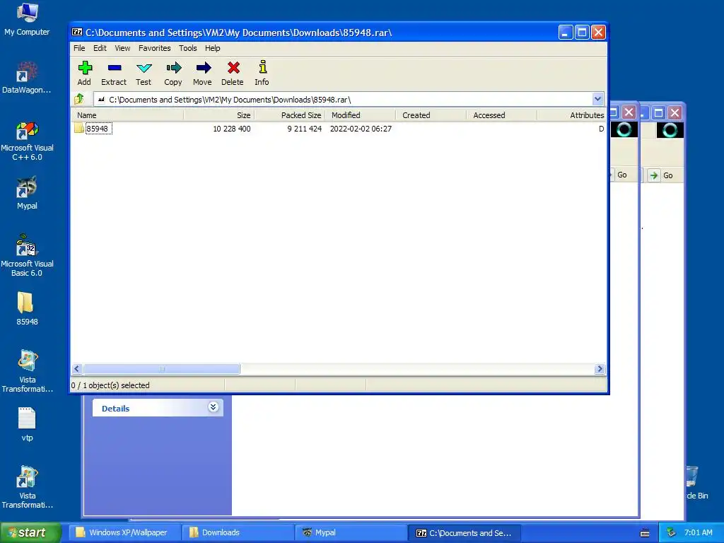Launch Microsoft Visual Basic 6.0 shortcut

27,256
